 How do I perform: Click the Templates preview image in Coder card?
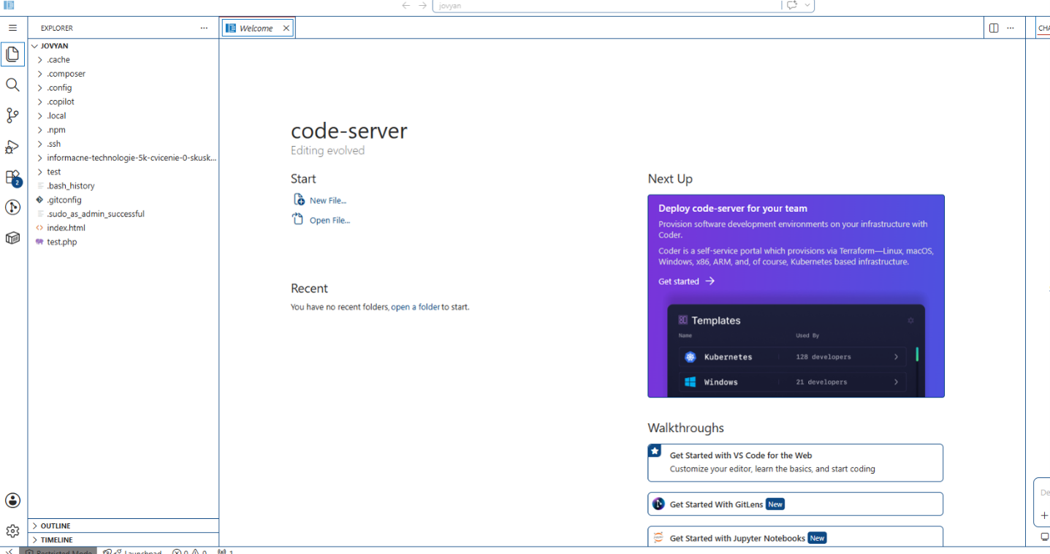pos(796,351)
